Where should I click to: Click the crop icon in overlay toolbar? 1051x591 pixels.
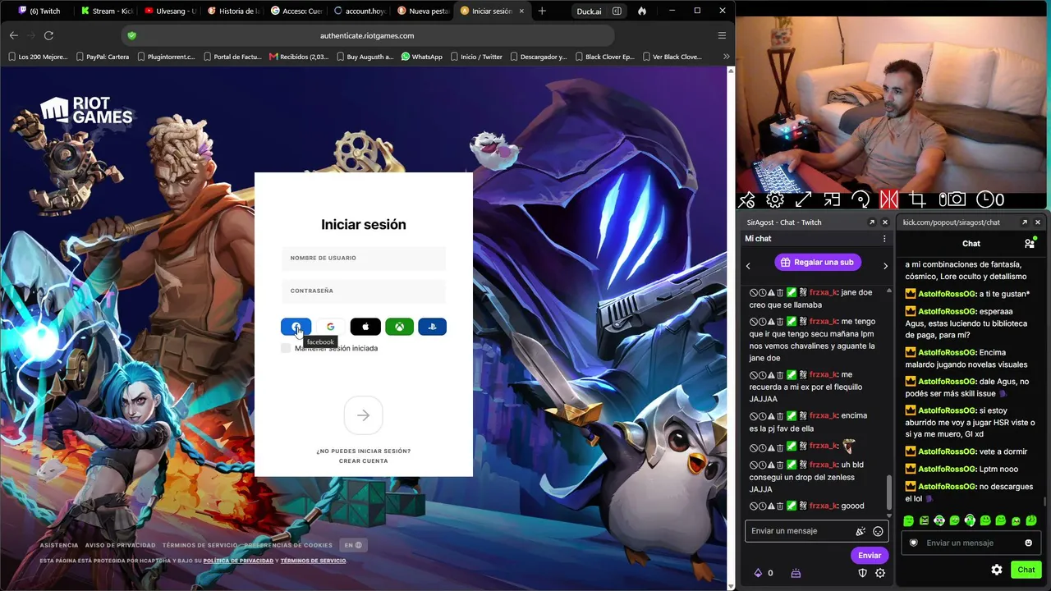(x=918, y=199)
